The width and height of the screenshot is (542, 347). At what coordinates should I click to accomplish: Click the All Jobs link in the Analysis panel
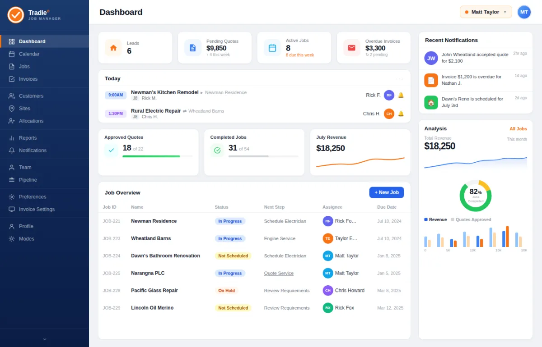pos(518,129)
